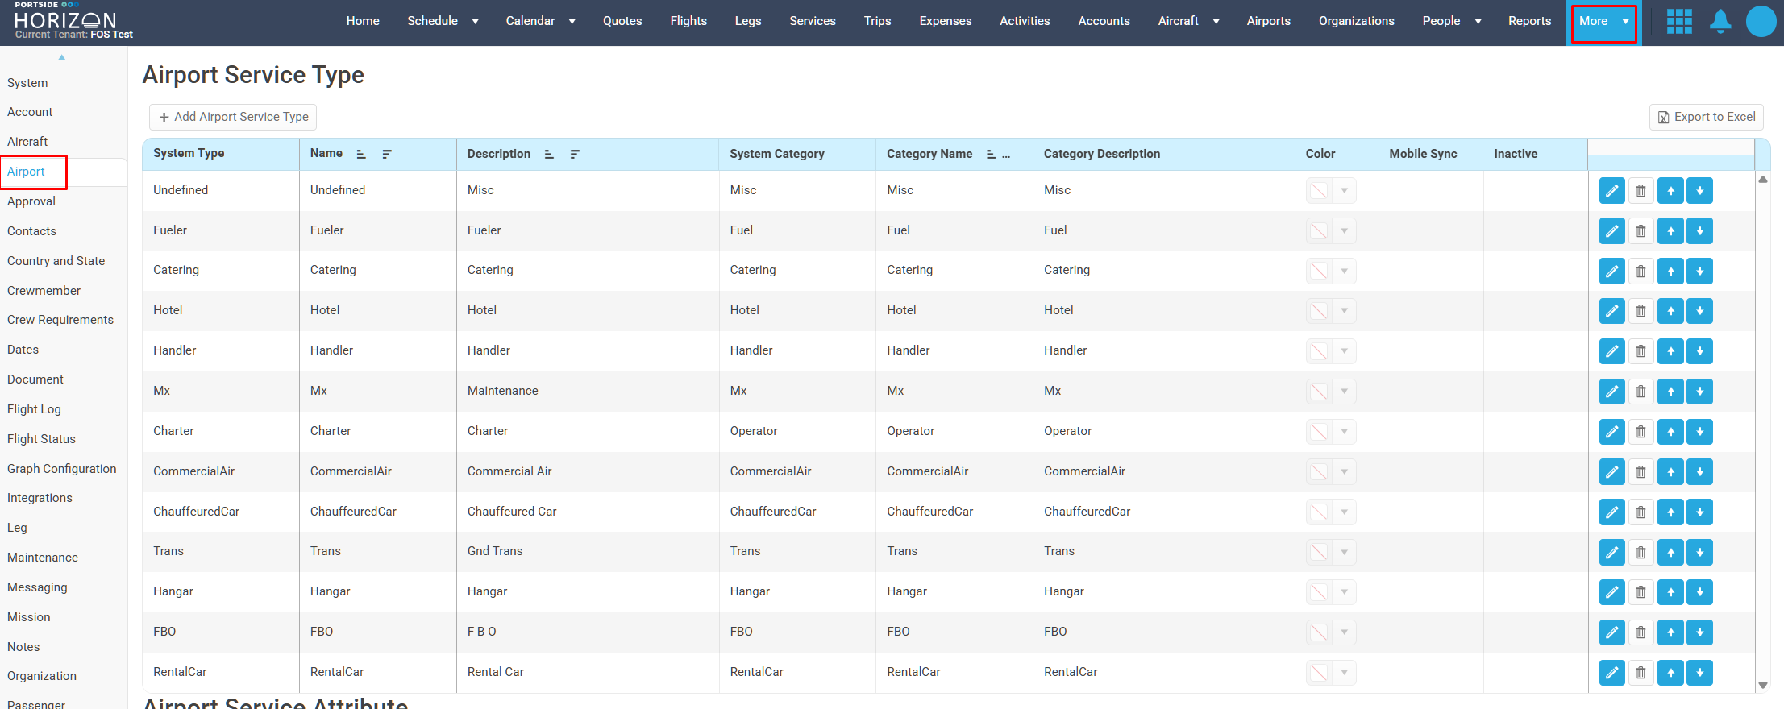
Task: Open the apps grid icon in header
Action: [1679, 21]
